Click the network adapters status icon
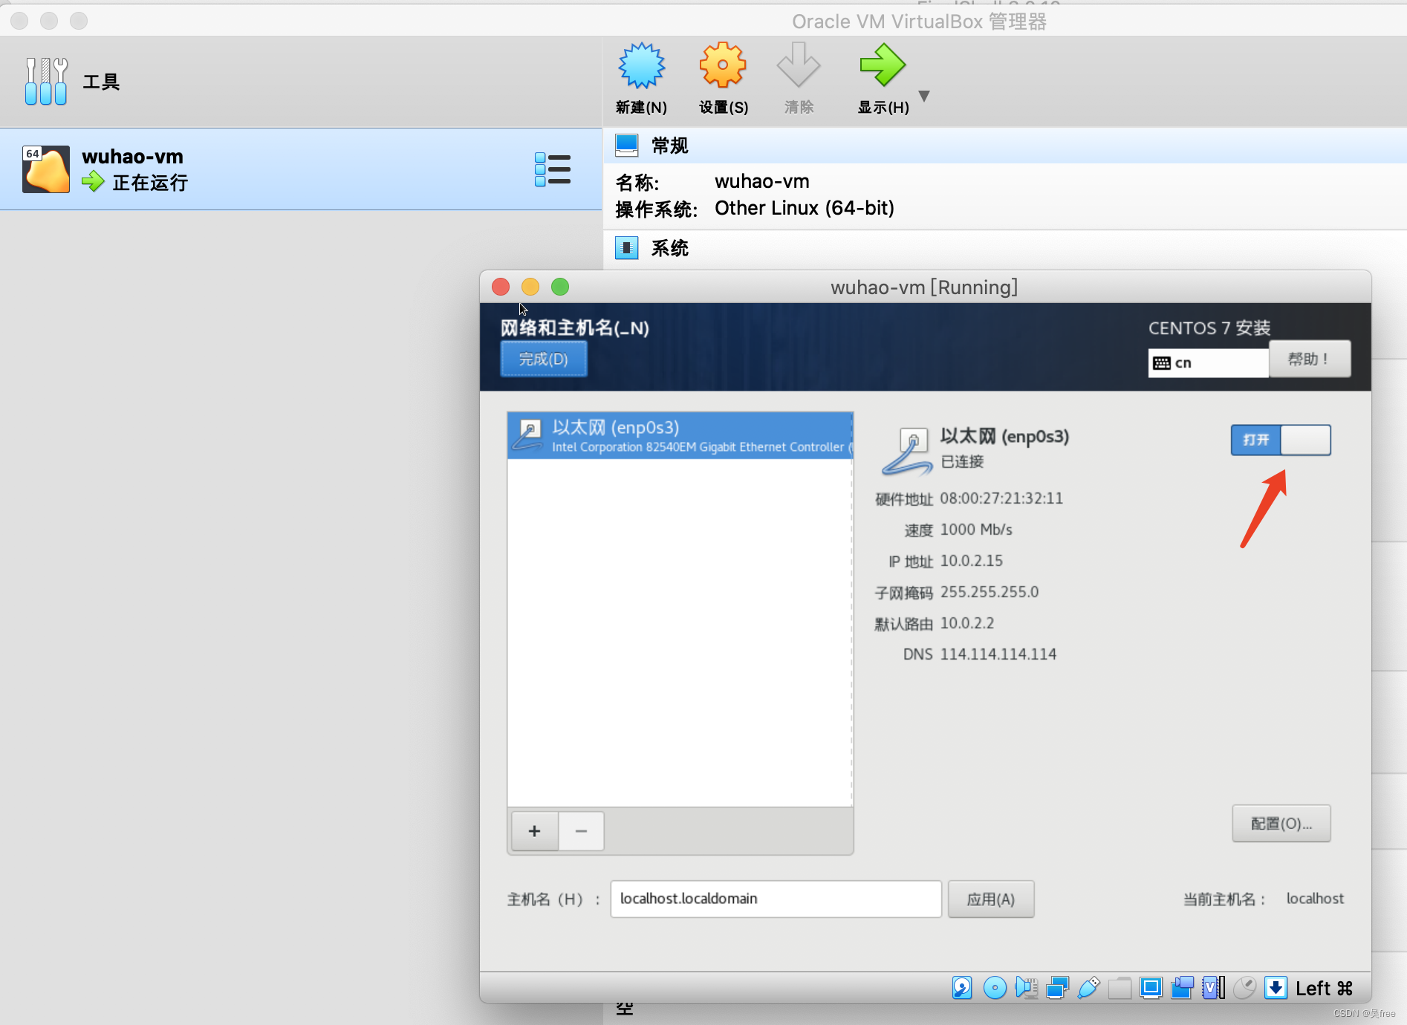The height and width of the screenshot is (1025, 1407). (x=1057, y=988)
